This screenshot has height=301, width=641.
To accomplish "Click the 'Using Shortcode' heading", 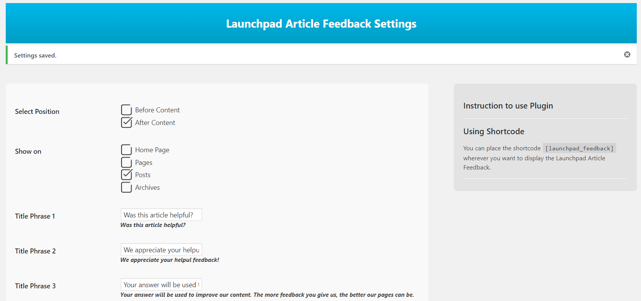I will tap(493, 132).
